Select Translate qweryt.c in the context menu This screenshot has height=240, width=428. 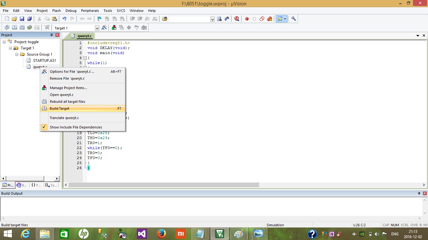pos(64,118)
